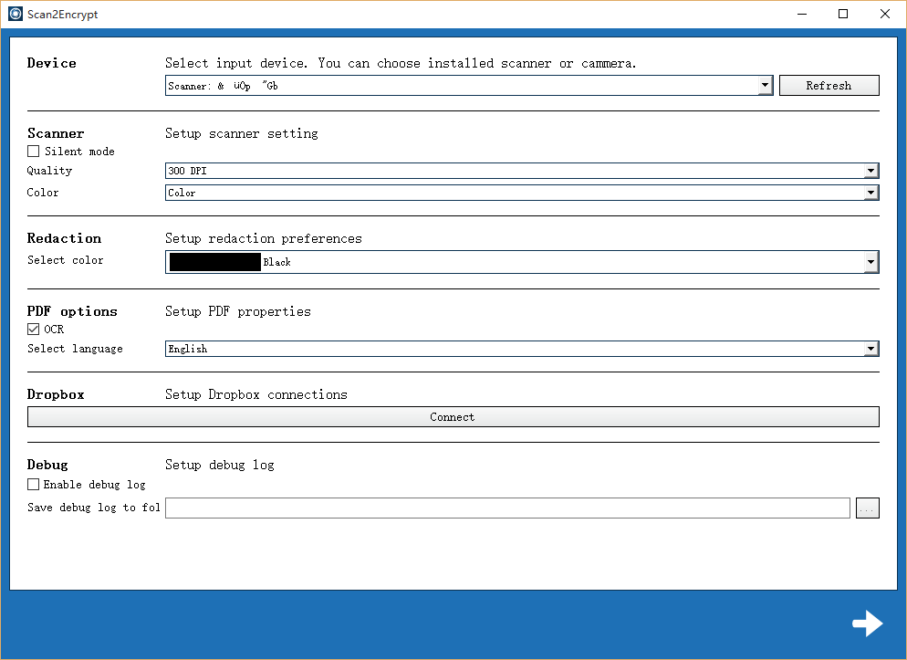
Task: Click the Quality dropdown arrow
Action: click(872, 171)
